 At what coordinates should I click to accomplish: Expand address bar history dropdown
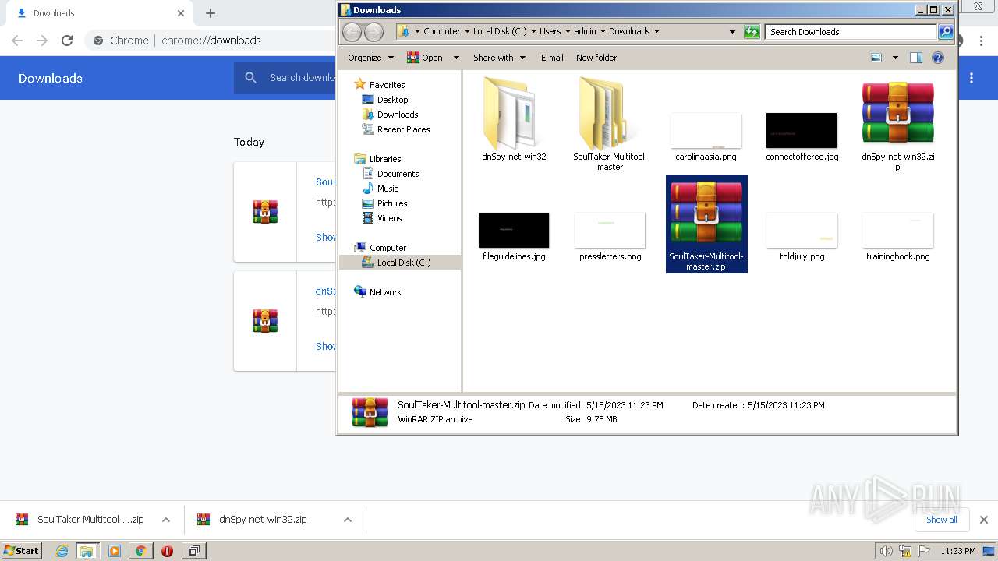point(732,32)
